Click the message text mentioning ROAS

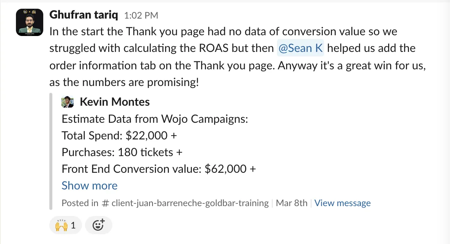pos(238,57)
